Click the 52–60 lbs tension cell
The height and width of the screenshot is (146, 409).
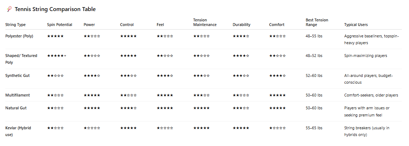point(314,75)
